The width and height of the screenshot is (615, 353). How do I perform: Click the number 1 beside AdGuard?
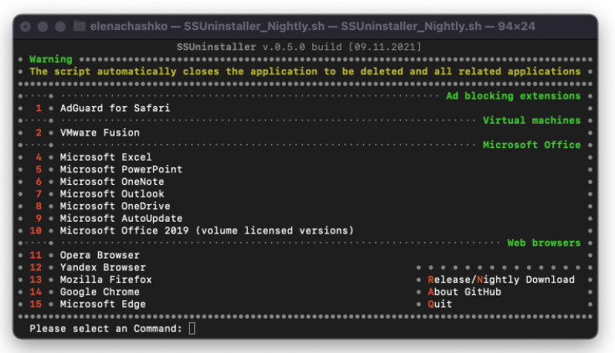click(38, 108)
